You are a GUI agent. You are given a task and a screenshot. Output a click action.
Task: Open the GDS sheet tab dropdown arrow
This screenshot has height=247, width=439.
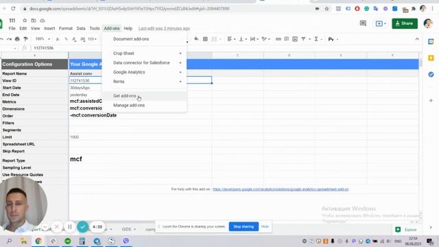coord(134,229)
